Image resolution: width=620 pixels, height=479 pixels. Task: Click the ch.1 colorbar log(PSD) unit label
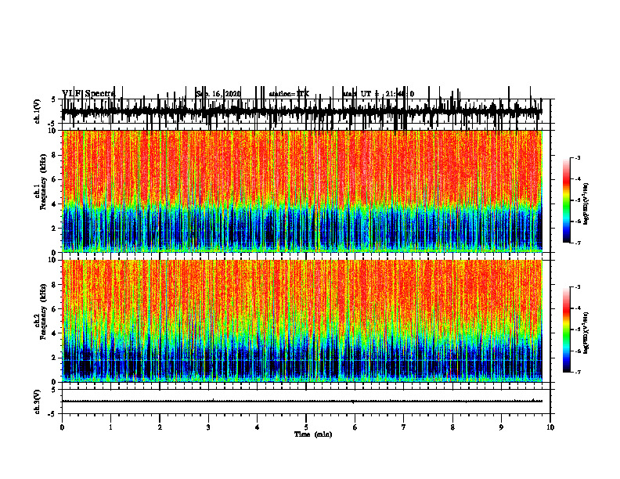click(x=586, y=204)
